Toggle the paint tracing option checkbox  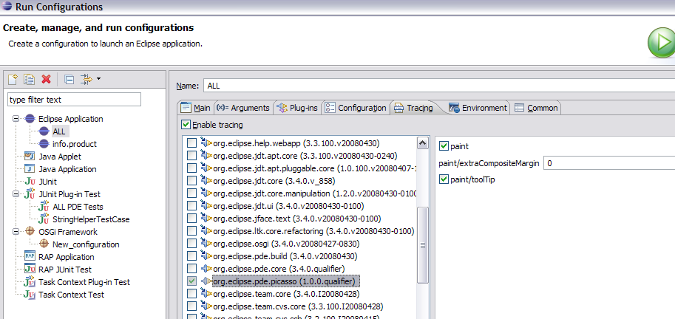pos(444,146)
